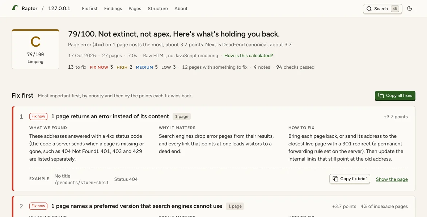The width and height of the screenshot is (427, 217).
Task: Toggle dark mode moon icon
Action: tap(410, 8)
